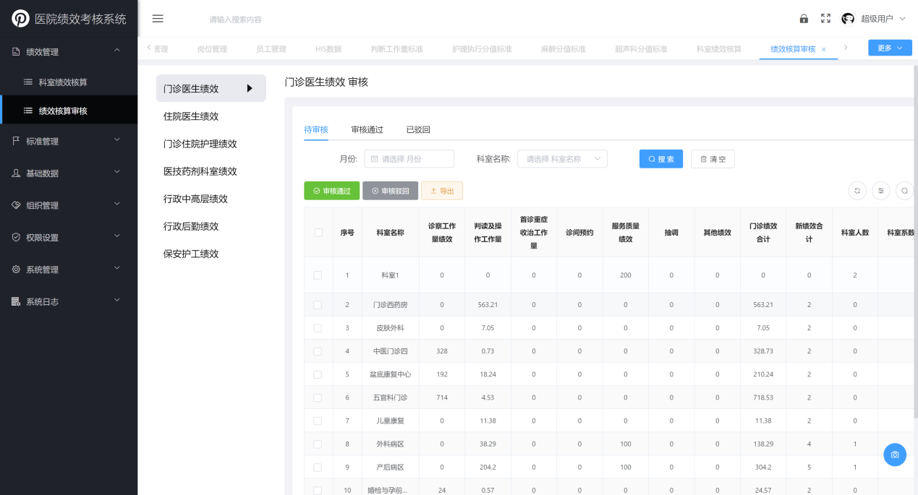918x495 pixels.
Task: Click the blue floating camera button
Action: tap(895, 455)
